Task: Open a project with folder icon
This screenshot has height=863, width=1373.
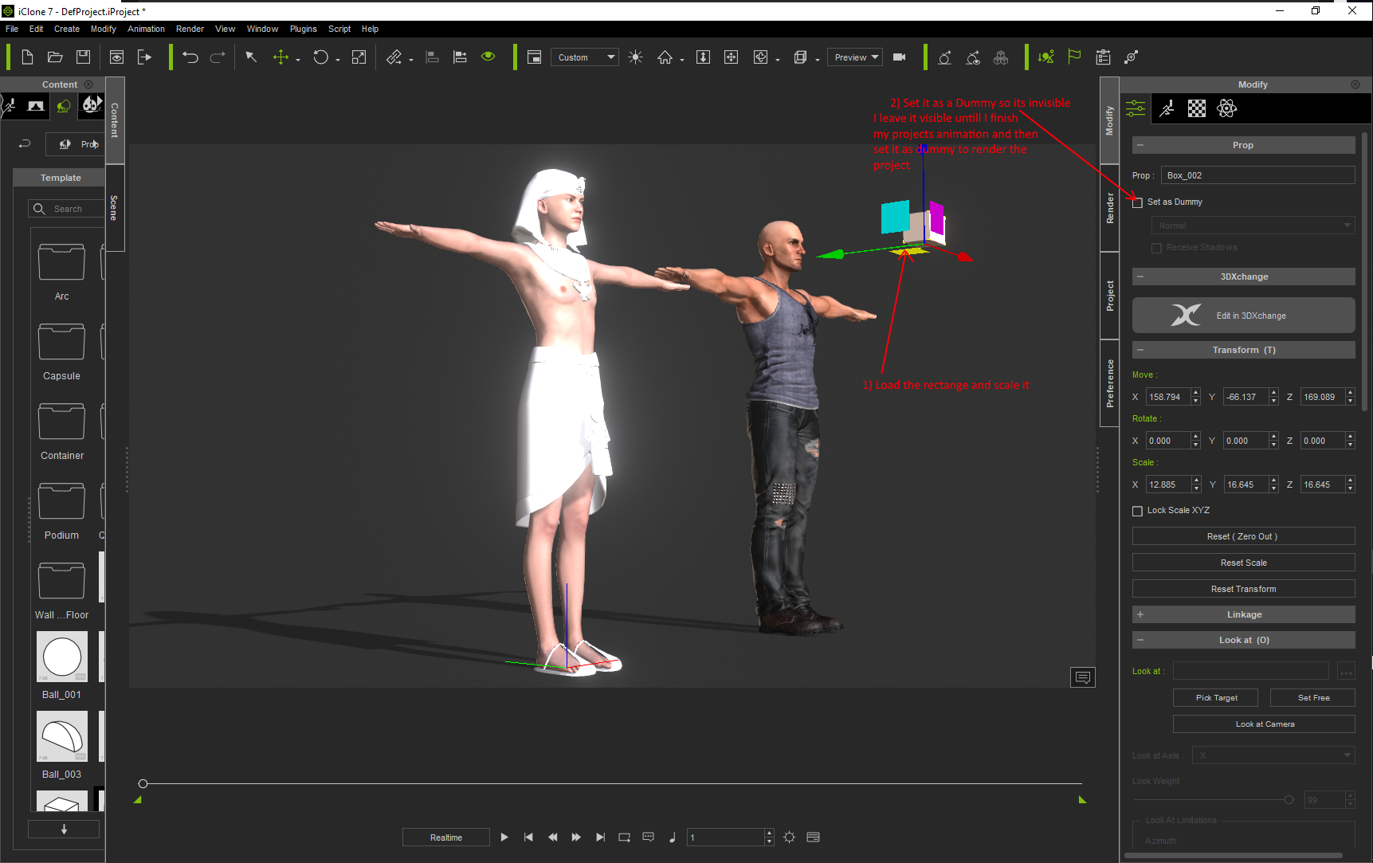Action: coord(55,57)
